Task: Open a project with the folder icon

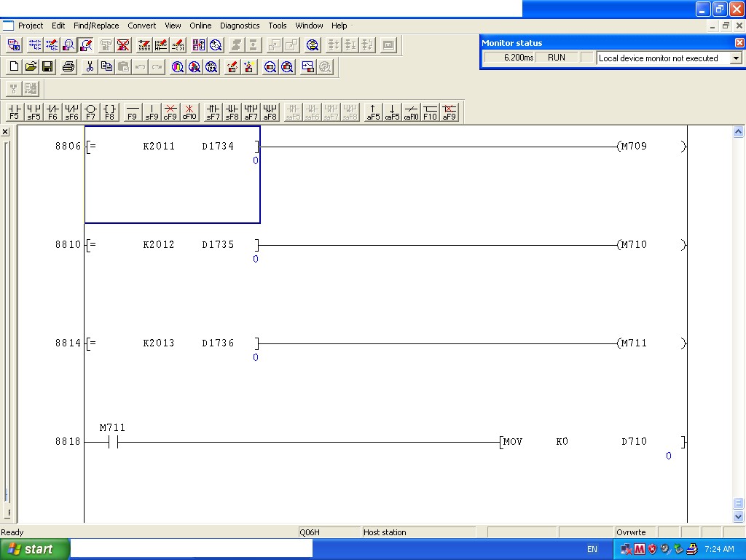Action: 31,66
